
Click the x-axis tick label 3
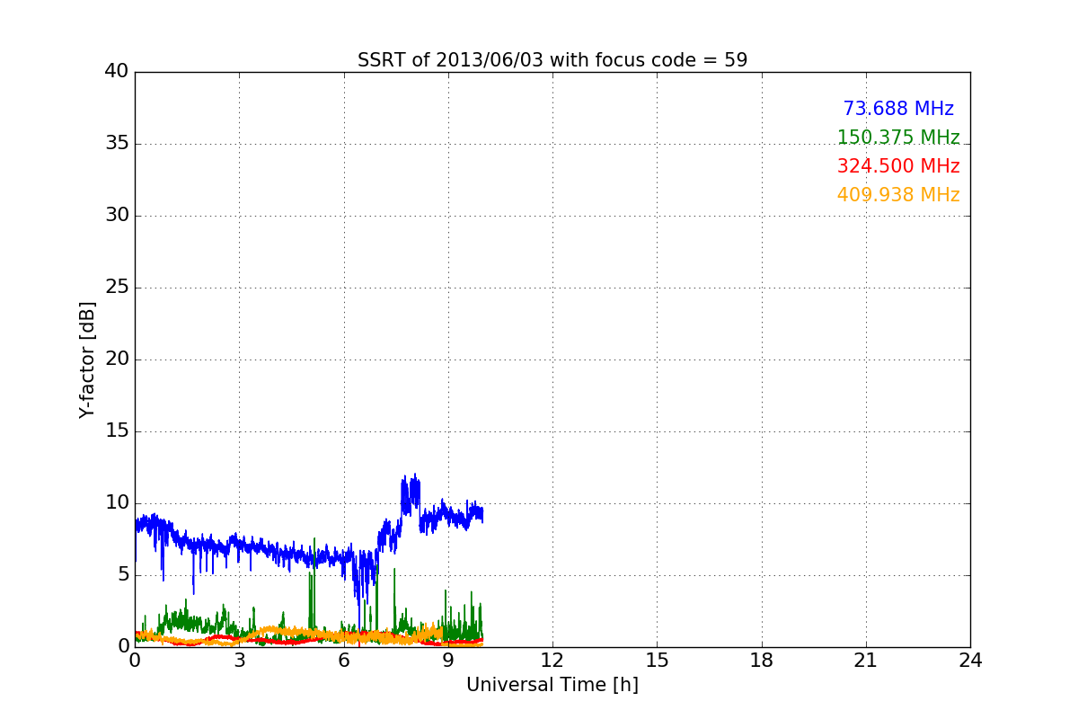pos(239,660)
